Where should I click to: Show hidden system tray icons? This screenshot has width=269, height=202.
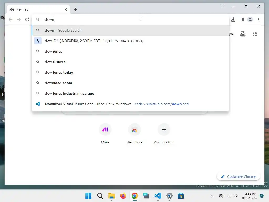[212, 196]
